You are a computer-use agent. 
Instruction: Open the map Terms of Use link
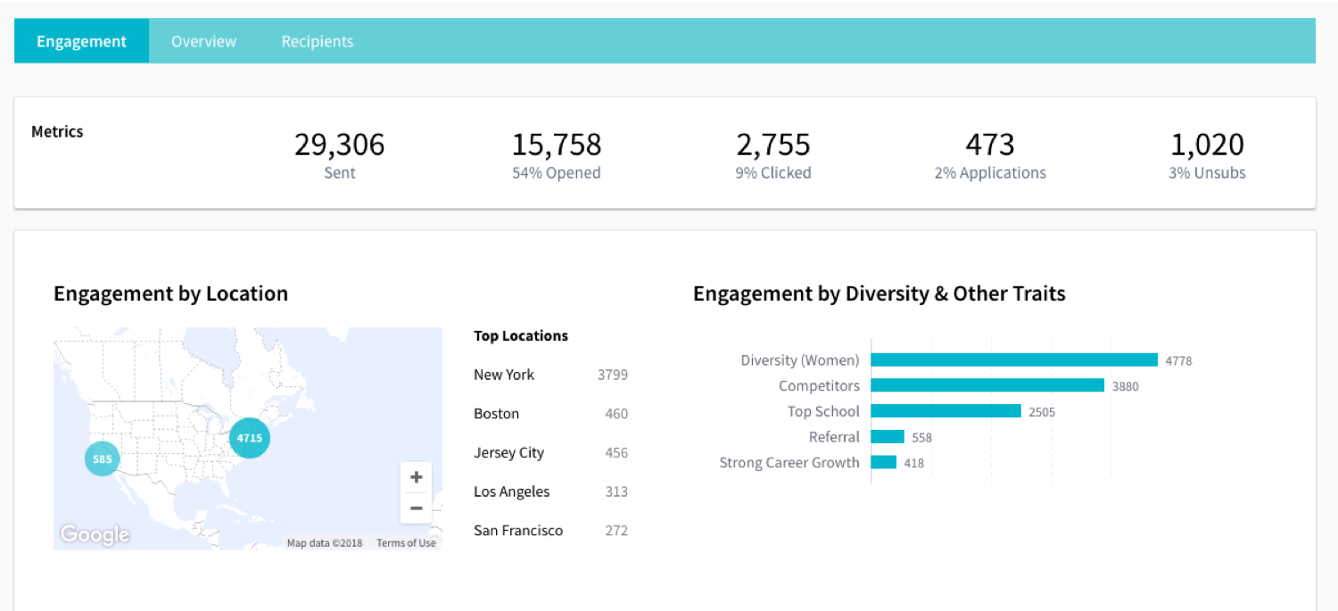[x=406, y=543]
